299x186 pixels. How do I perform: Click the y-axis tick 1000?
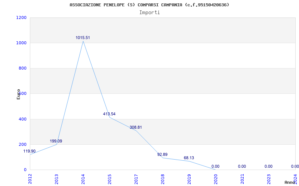point(22,43)
